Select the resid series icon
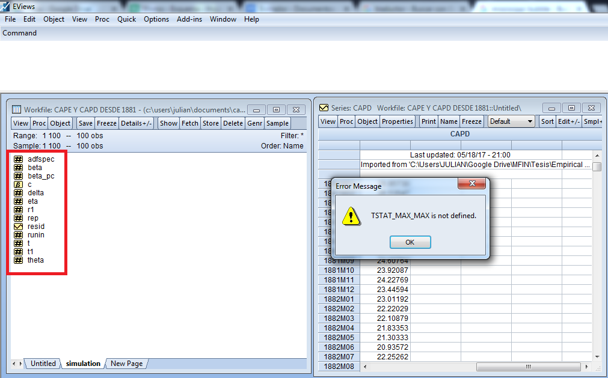 pos(18,227)
